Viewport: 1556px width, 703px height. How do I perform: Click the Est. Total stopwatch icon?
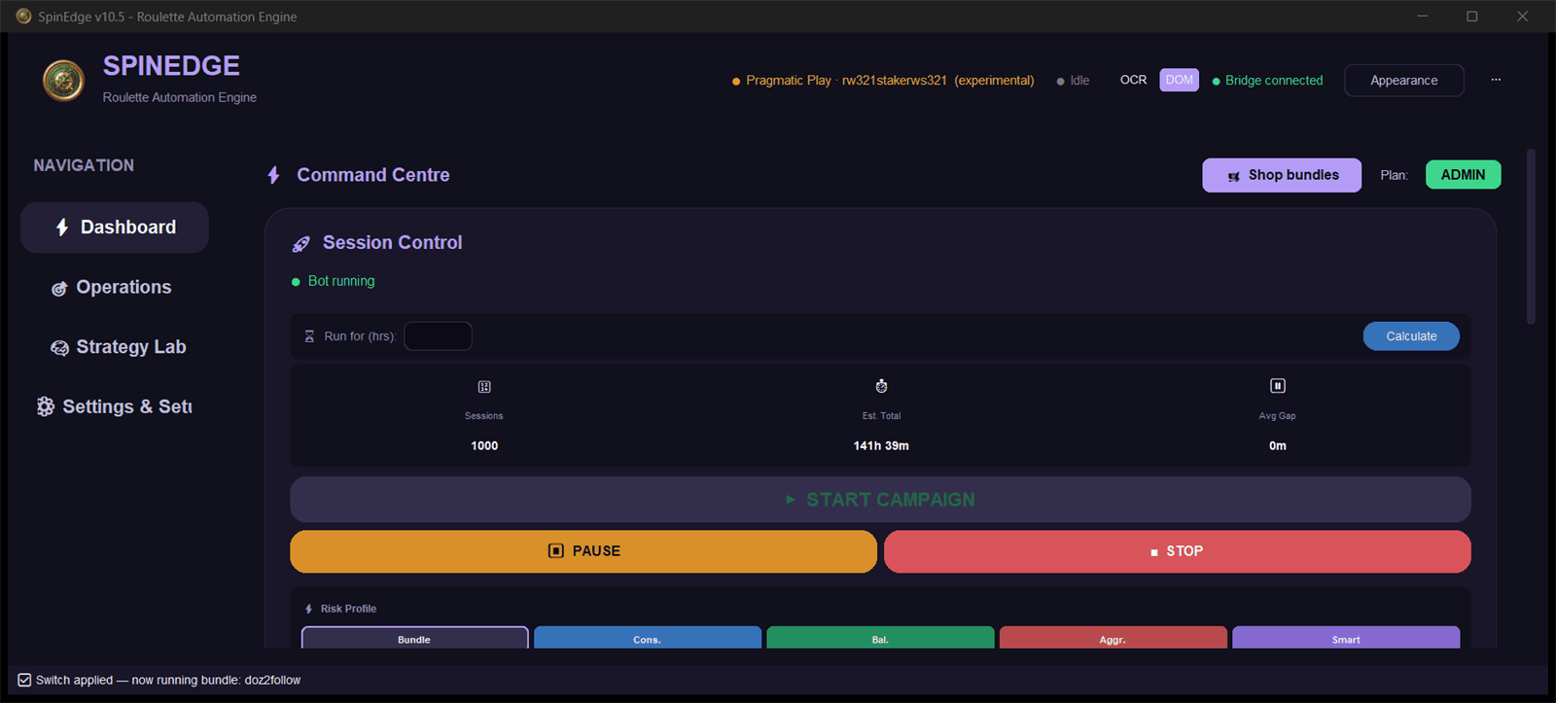tap(881, 386)
